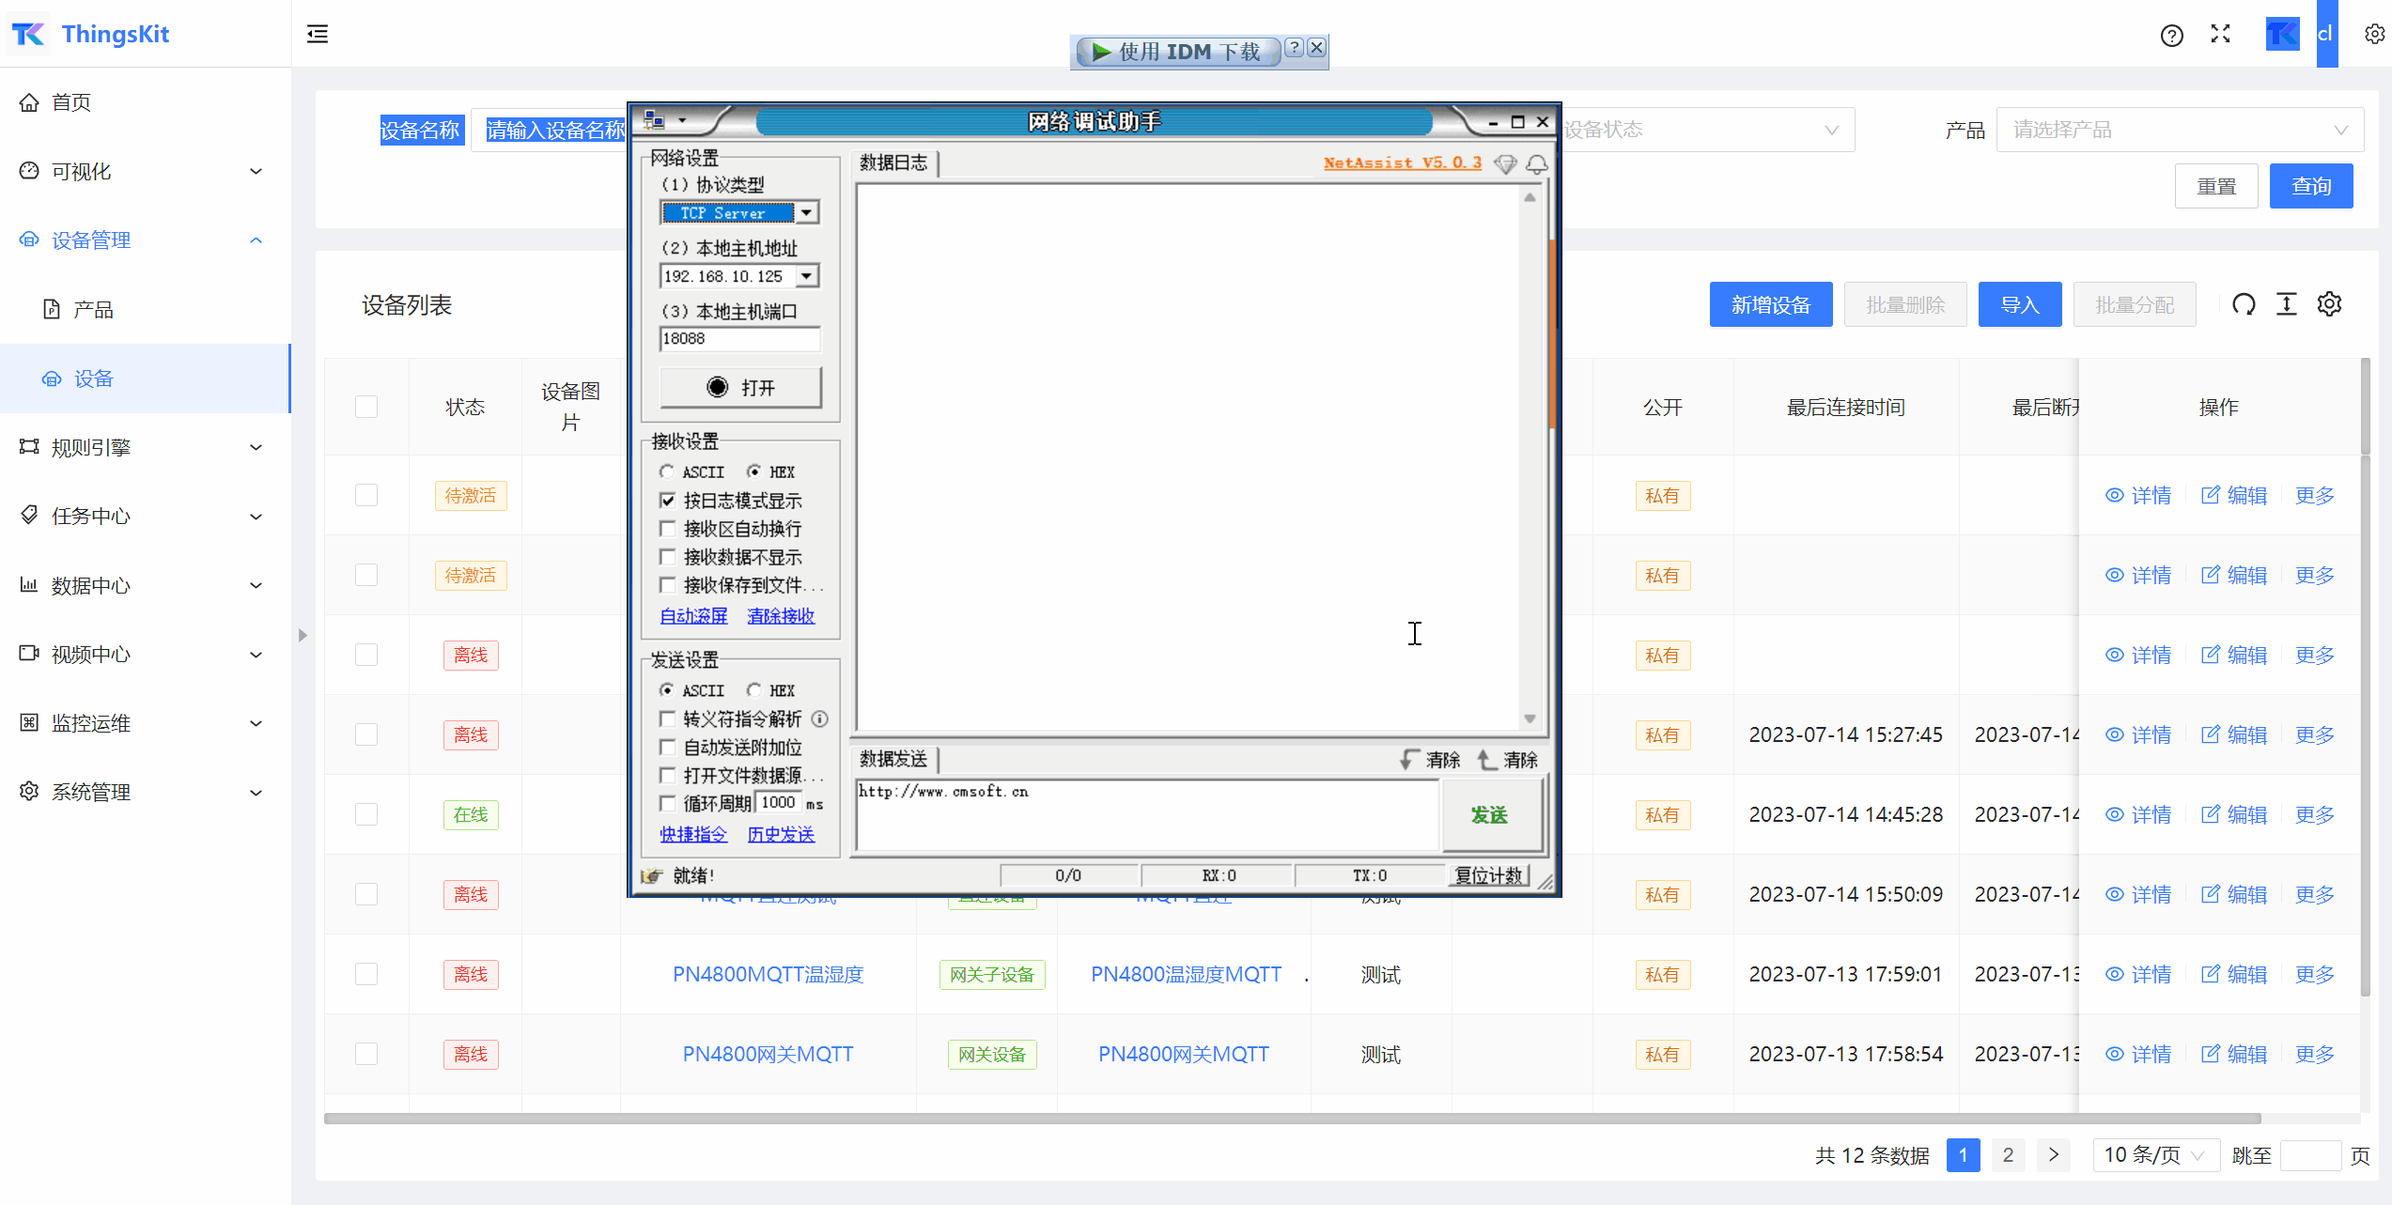The width and height of the screenshot is (2392, 1205).
Task: Click the 新增设备 button
Action: (1771, 304)
